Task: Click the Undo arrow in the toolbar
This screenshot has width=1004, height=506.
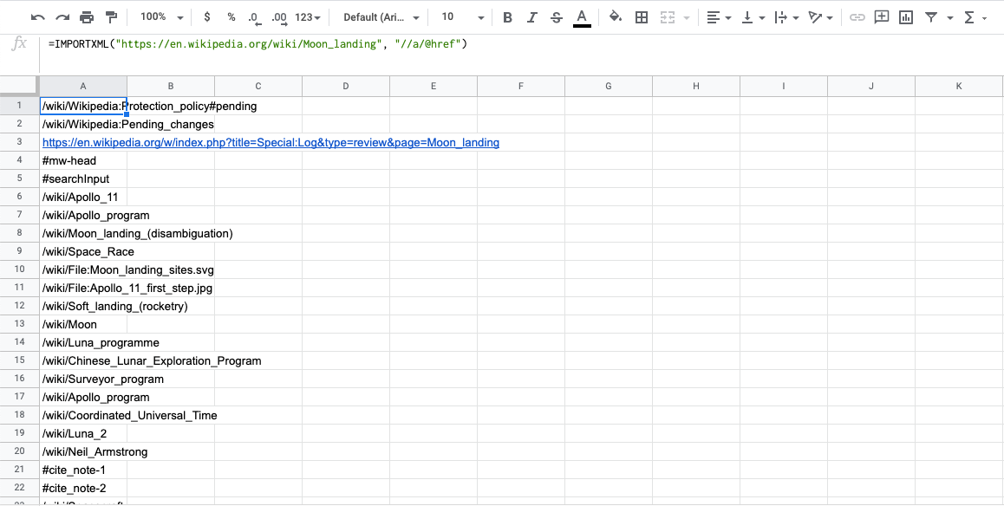Action: (38, 17)
